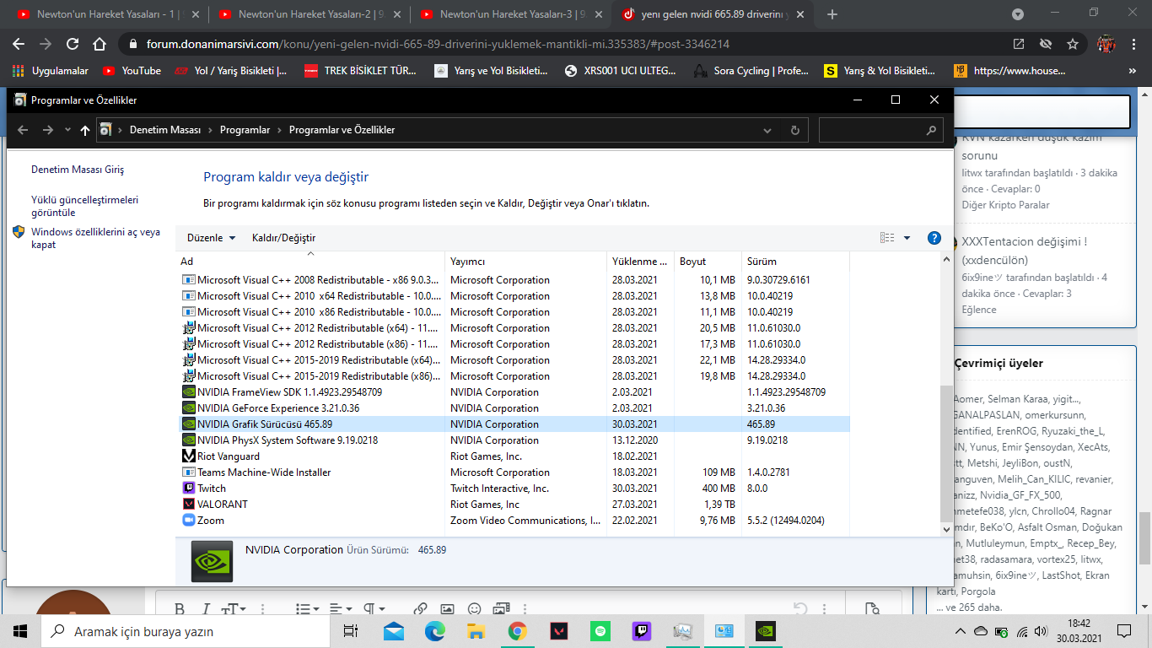Open Twitch from the taskbar
Screen dimensions: 1152x648
[x=642, y=631]
